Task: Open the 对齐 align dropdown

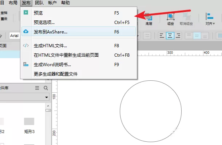Action: tap(210, 19)
